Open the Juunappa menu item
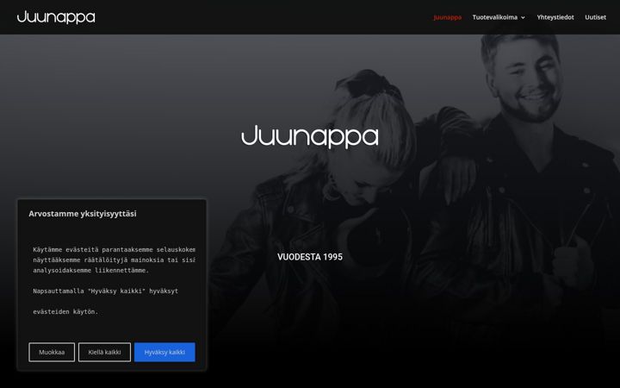The image size is (620, 388). point(447,17)
